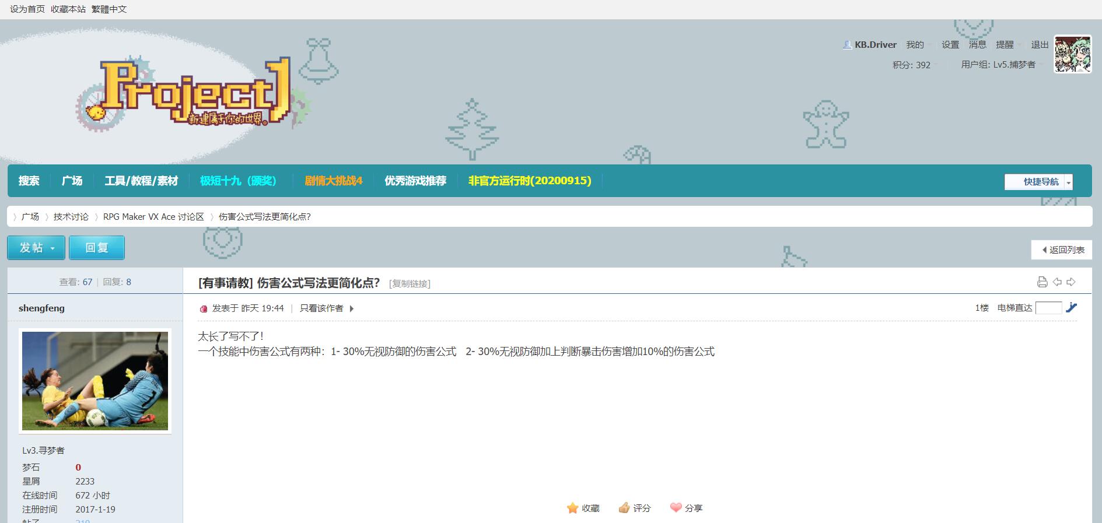Click the star 收藏 favorite icon

tap(572, 508)
